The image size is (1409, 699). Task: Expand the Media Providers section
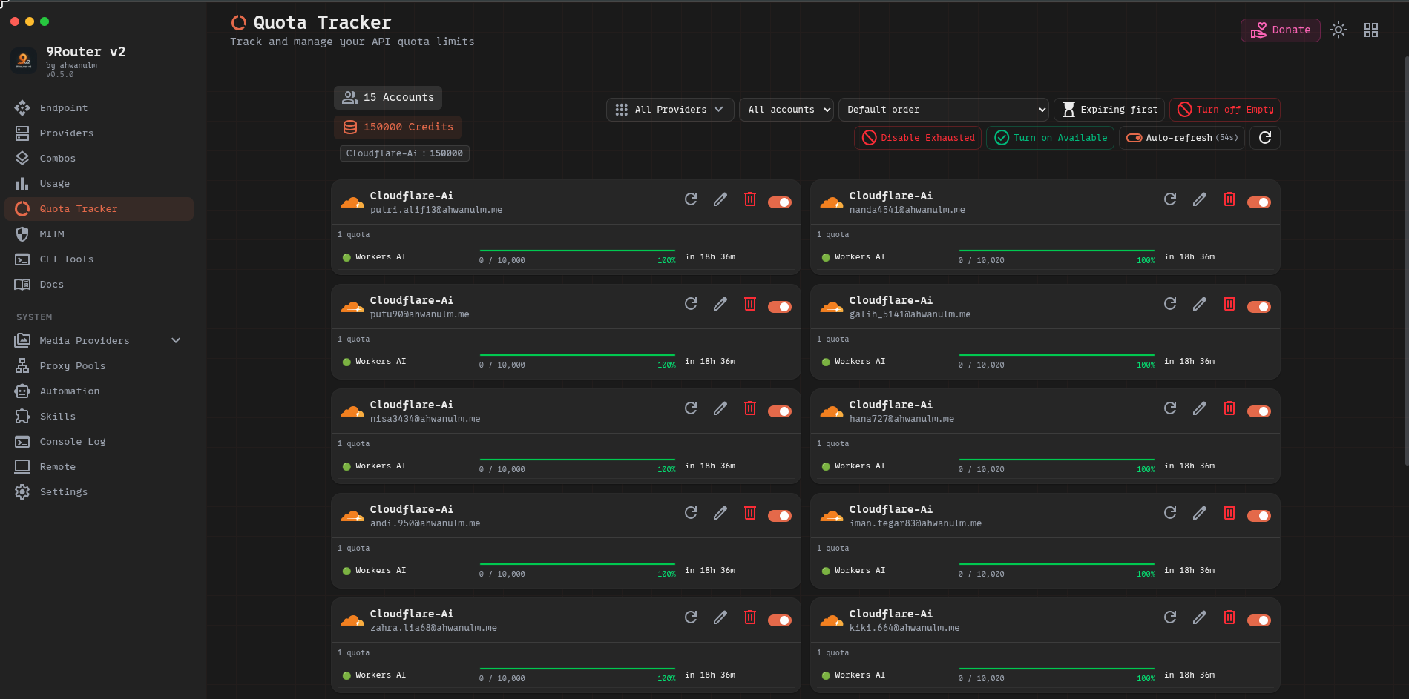point(99,341)
